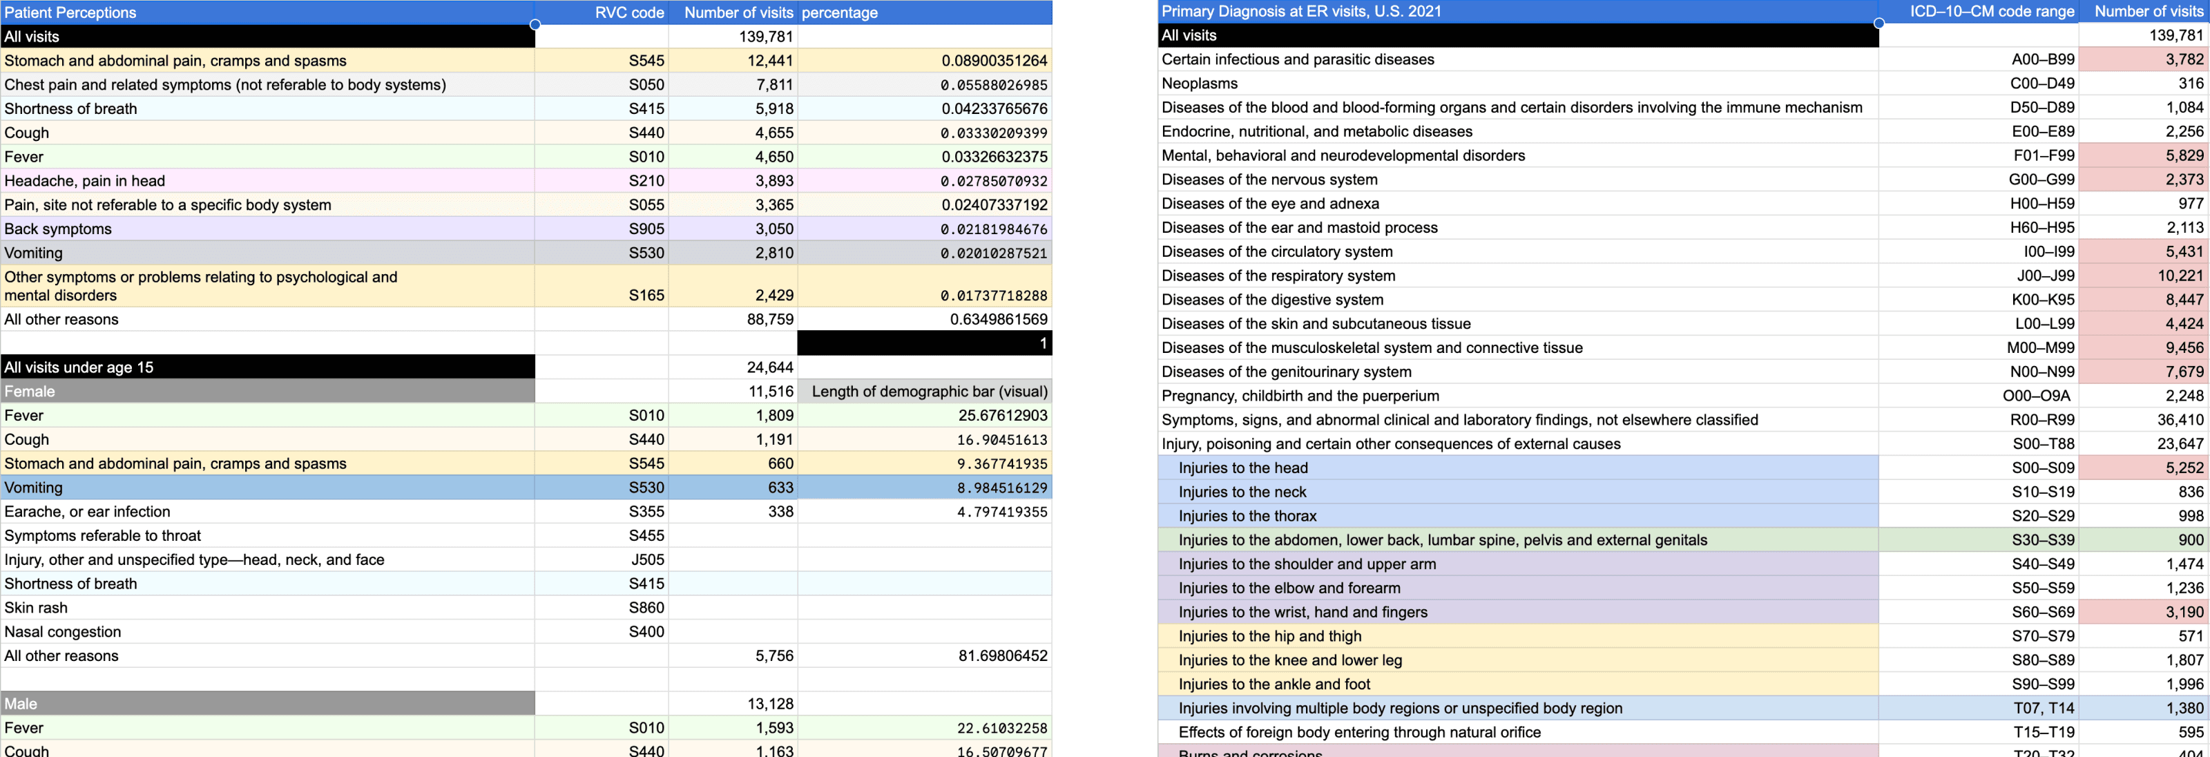2210x757 pixels.
Task: Select the 'percentage' header cell
Action: [839, 13]
